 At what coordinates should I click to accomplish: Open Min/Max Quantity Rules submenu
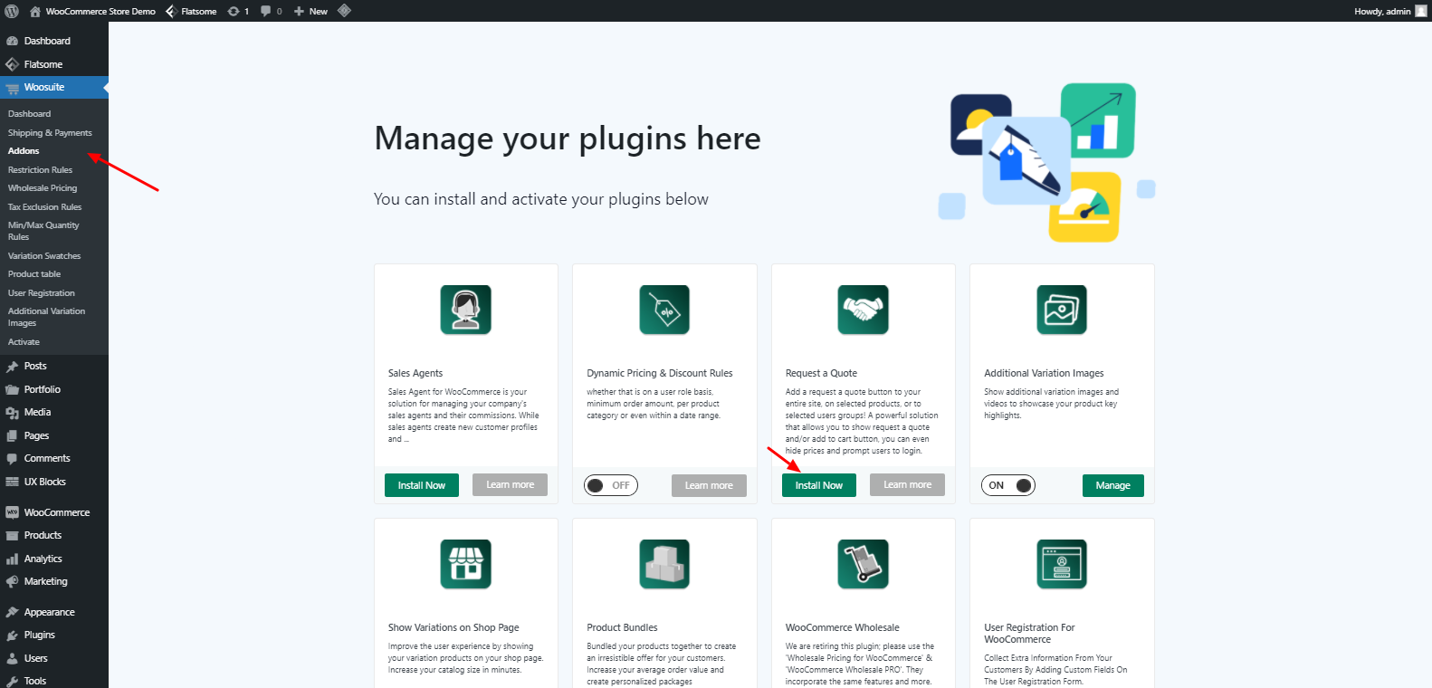point(43,231)
